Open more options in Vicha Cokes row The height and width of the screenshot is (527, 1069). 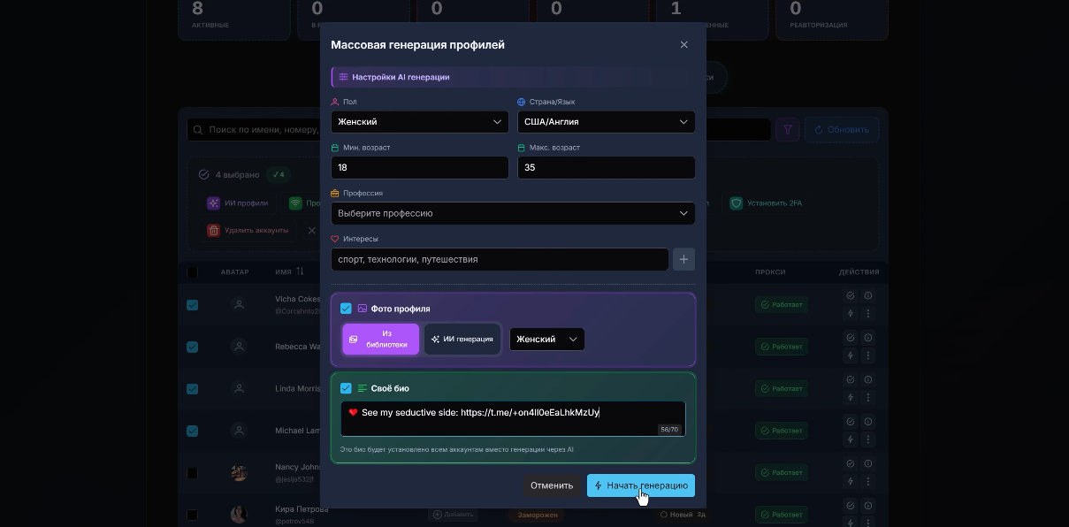tap(868, 313)
